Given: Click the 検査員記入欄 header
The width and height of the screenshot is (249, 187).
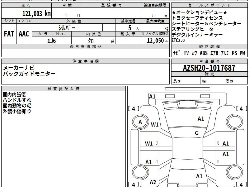Looking at the screenshot, I should 63,89.
